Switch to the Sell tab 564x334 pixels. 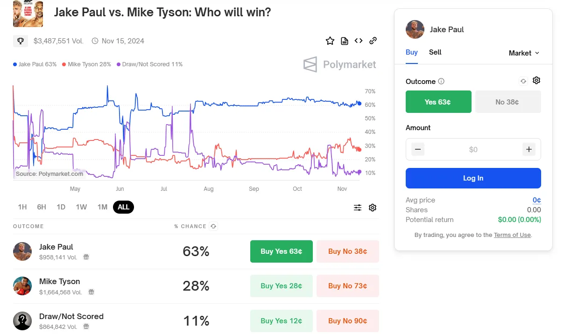coord(435,52)
